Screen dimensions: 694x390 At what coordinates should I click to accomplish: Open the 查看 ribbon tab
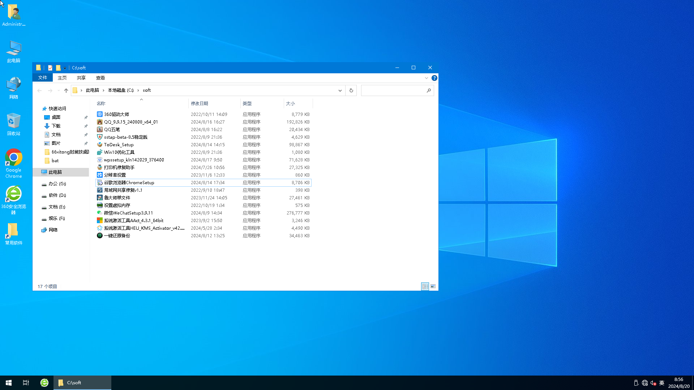(x=100, y=78)
